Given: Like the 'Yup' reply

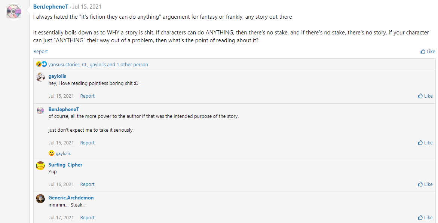Looking at the screenshot, I should pos(425,184).
